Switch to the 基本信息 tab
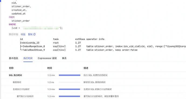The image size is (186, 99). (13, 58)
